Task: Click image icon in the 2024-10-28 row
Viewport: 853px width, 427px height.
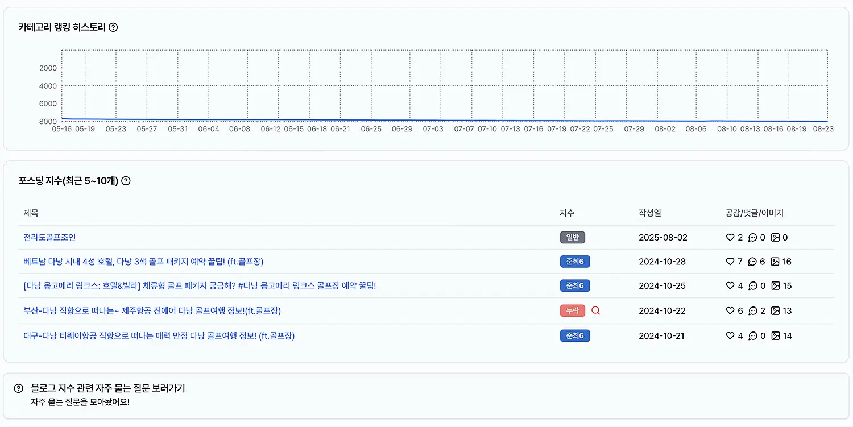Action: pos(775,262)
